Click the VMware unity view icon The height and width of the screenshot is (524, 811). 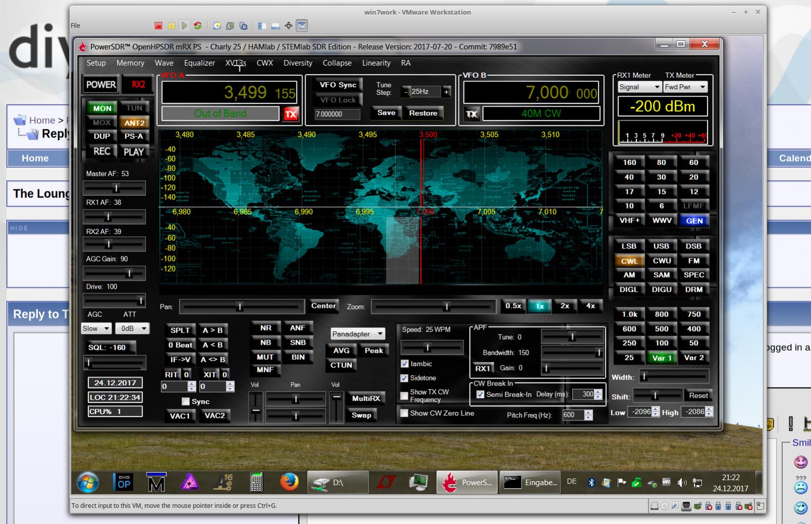tap(301, 25)
